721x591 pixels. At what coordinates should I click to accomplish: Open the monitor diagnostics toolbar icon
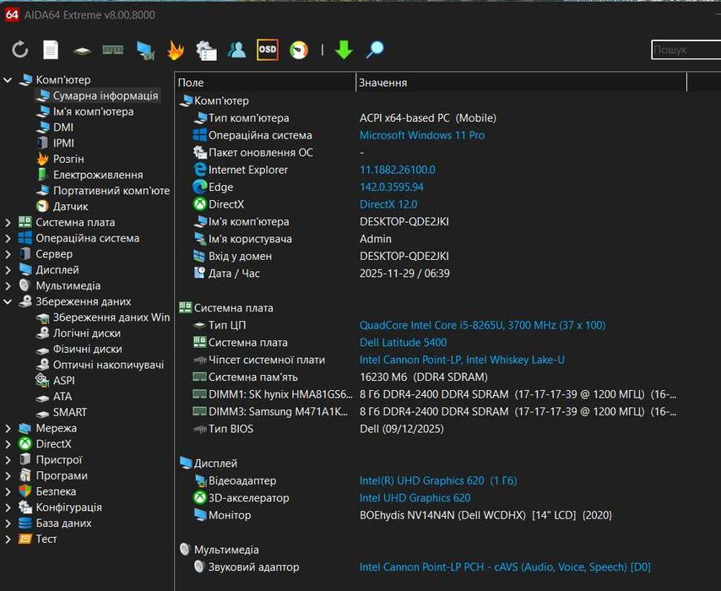145,51
